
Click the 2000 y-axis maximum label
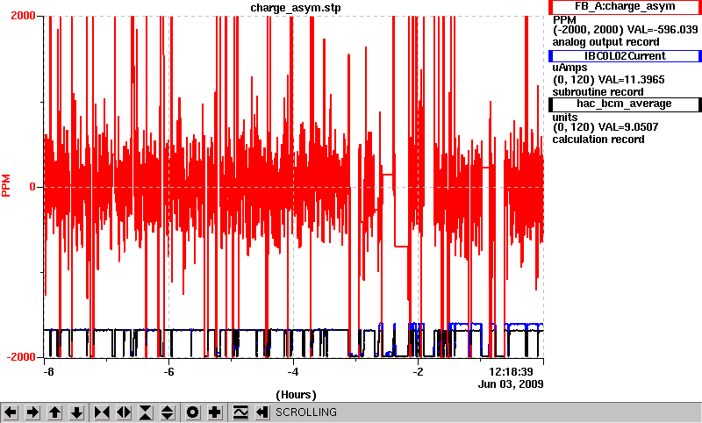click(x=23, y=16)
